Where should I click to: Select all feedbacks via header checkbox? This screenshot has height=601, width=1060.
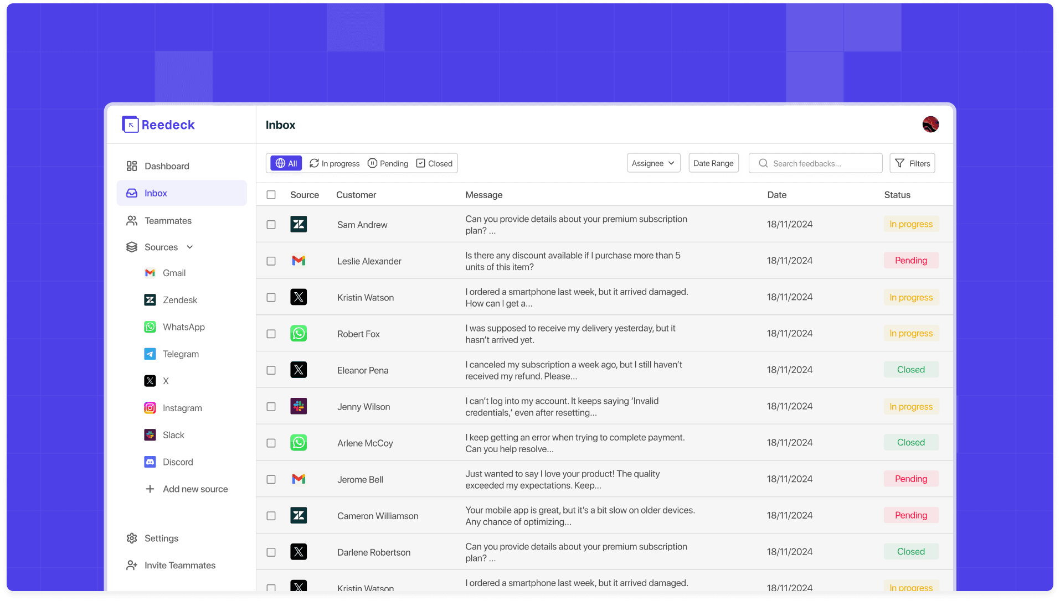271,194
